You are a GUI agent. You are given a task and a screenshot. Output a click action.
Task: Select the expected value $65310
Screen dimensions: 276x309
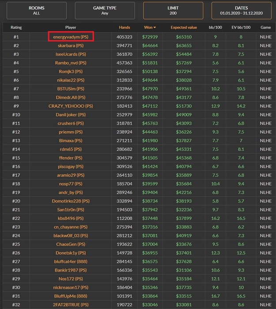(x=184, y=37)
